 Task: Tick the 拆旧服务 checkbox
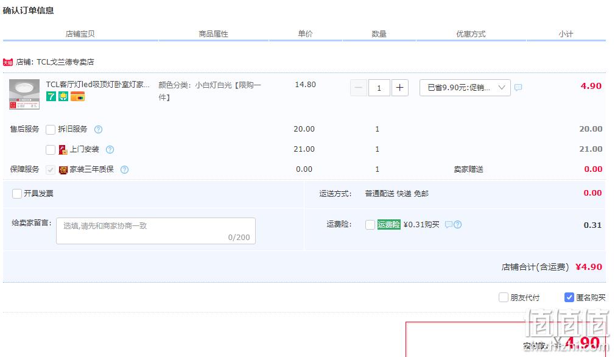51,130
